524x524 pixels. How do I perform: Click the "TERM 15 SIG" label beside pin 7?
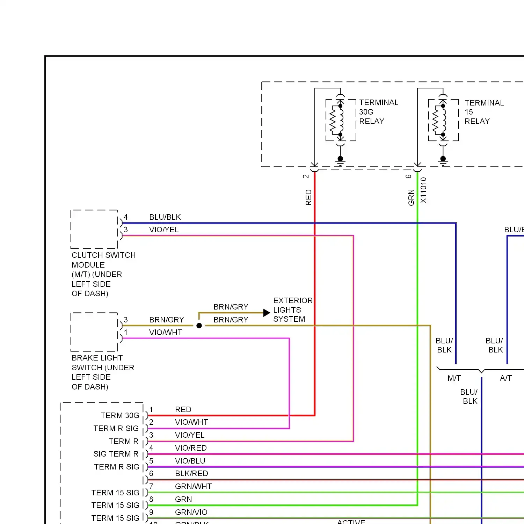click(115, 493)
